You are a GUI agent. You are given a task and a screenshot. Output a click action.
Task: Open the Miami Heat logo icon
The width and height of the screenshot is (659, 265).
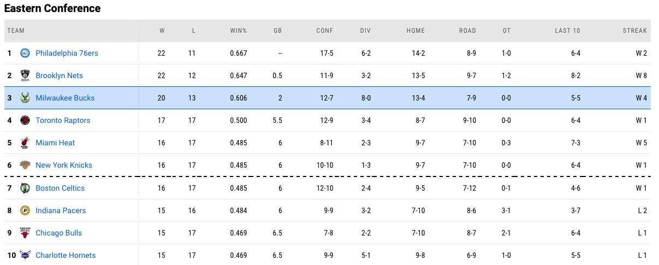(25, 143)
